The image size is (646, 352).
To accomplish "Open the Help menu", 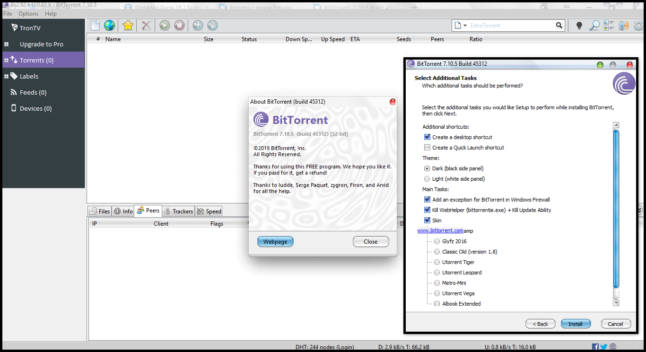I will click(51, 14).
